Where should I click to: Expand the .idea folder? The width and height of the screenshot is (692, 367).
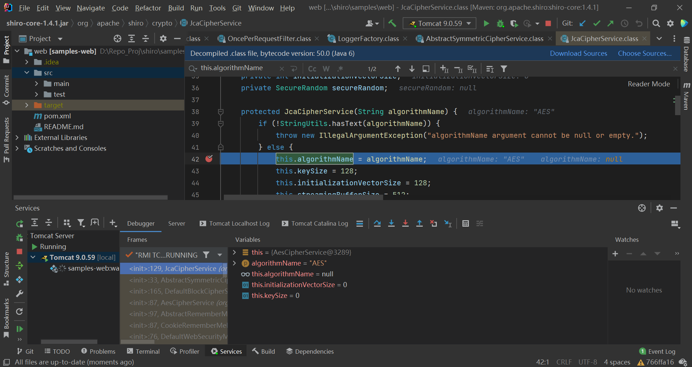(27, 62)
